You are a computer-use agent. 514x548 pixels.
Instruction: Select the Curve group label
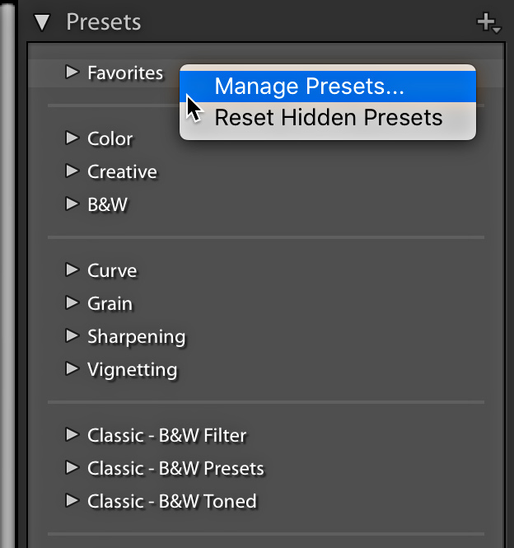(112, 270)
